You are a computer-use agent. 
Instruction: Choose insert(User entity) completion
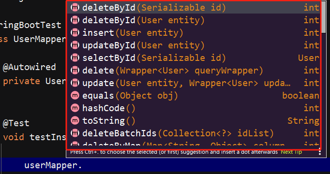tap(194, 33)
